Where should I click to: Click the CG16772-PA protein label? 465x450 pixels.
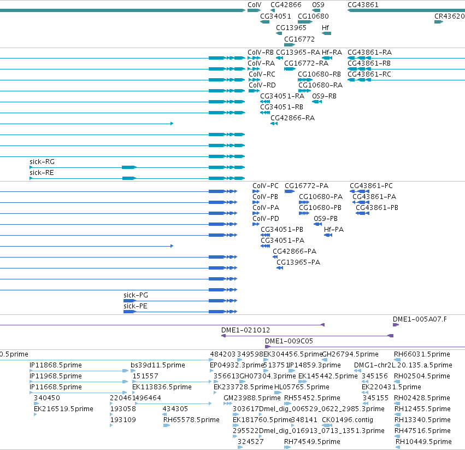pyautogui.click(x=307, y=186)
